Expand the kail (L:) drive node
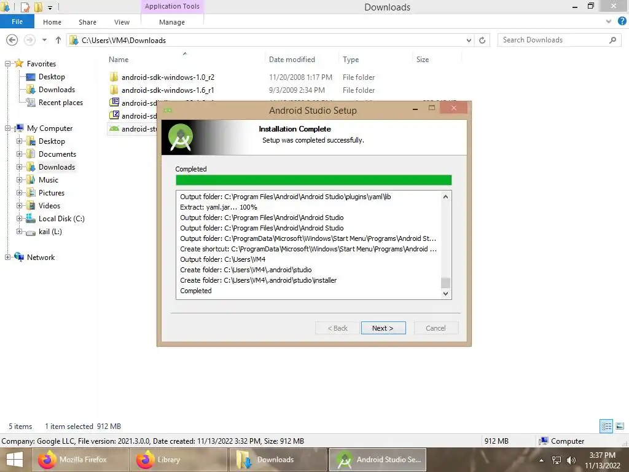 click(x=19, y=232)
